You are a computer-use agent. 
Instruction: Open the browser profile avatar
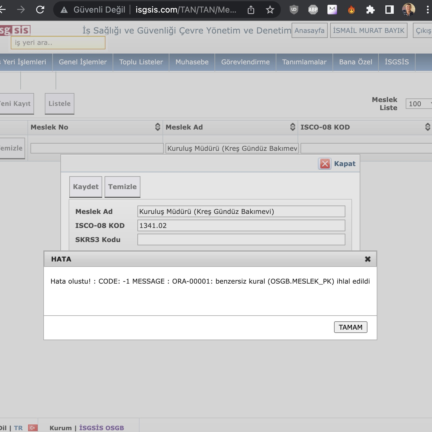click(408, 10)
